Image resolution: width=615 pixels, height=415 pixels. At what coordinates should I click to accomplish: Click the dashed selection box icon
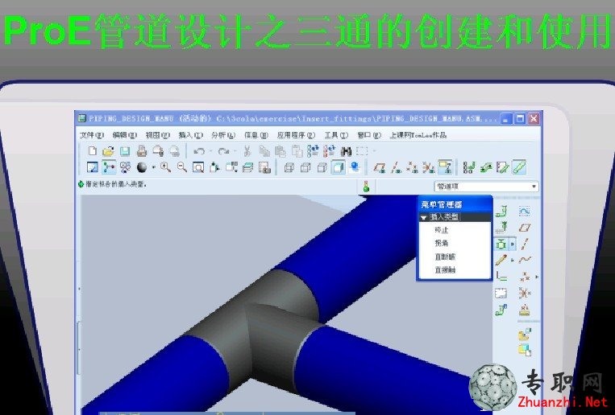tap(362, 150)
